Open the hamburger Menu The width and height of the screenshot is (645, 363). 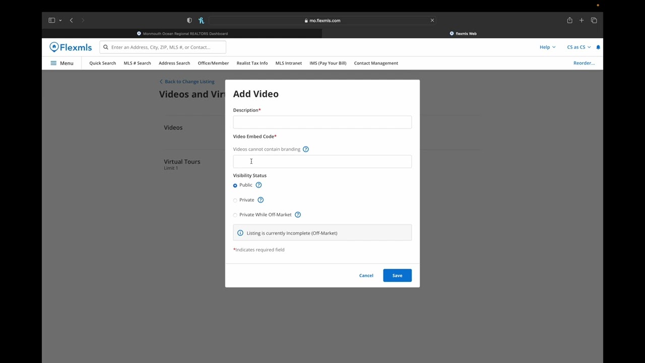(61, 63)
